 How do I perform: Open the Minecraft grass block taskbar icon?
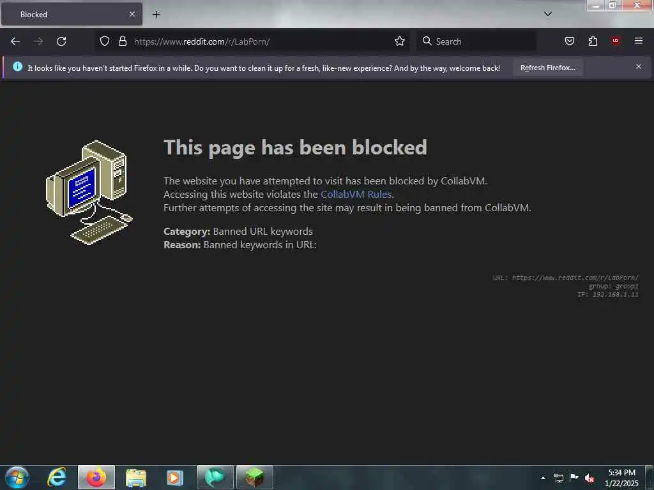(x=254, y=477)
